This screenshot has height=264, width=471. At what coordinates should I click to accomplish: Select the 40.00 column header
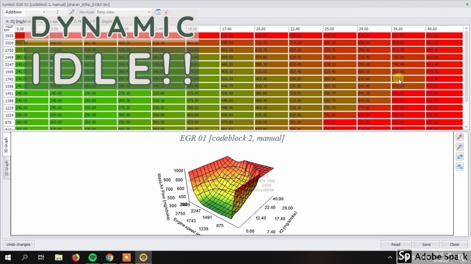click(444, 29)
